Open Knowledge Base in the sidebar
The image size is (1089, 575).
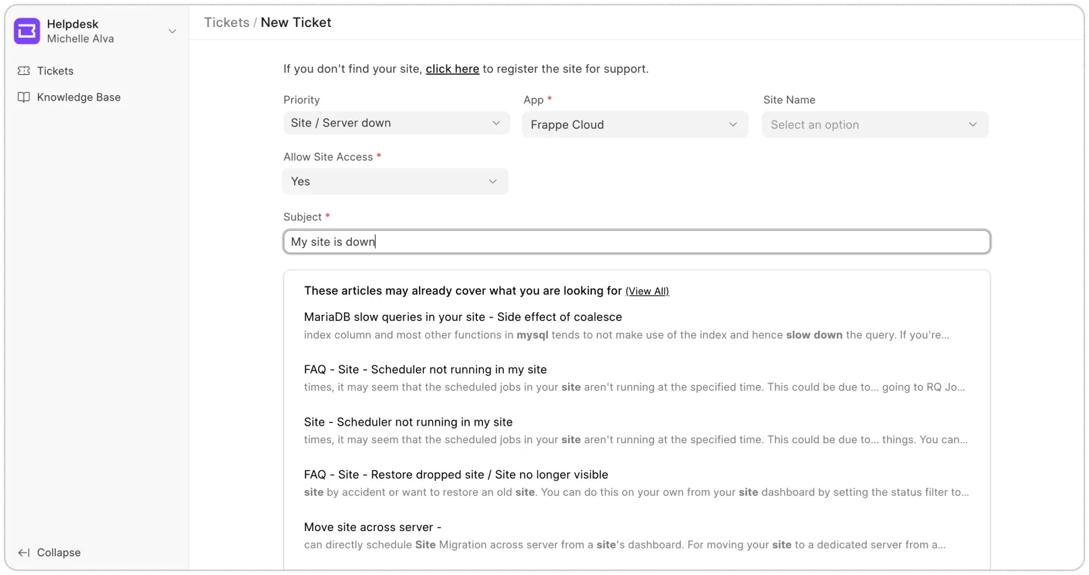point(78,97)
